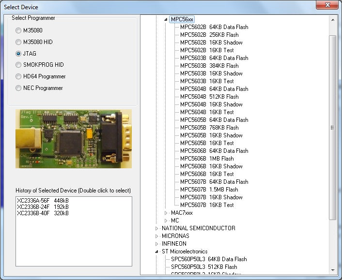Collapse the ST Microelectronics node
This screenshot has width=342, height=280.
click(156, 251)
